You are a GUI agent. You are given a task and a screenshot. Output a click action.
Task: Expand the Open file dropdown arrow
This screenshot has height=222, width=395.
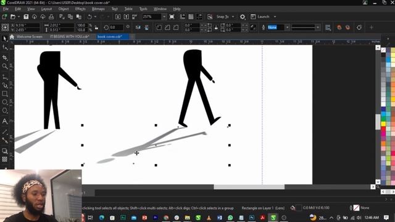19,17
